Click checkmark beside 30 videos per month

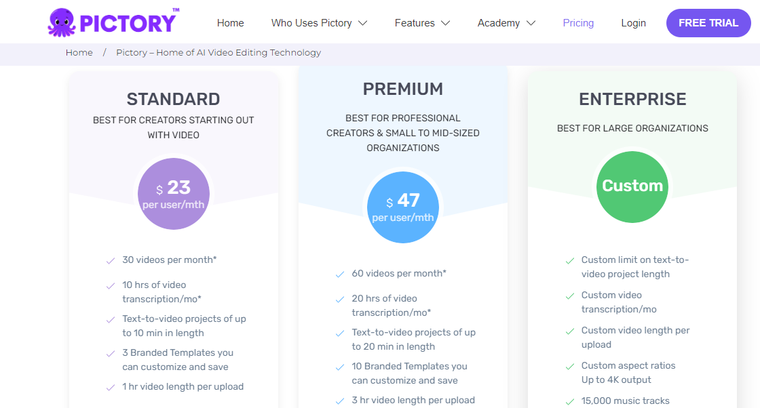[111, 260]
